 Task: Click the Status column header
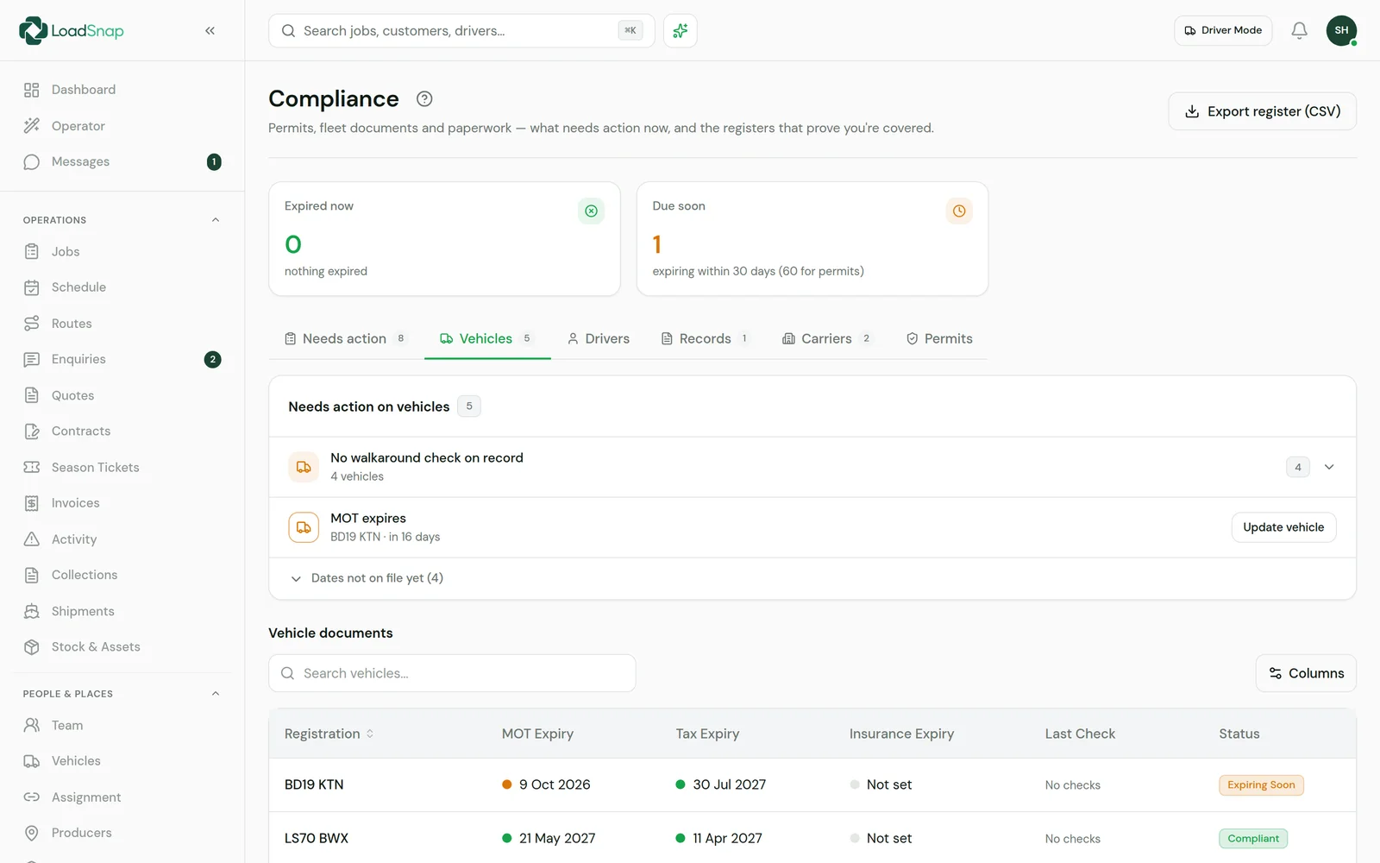pos(1239,734)
